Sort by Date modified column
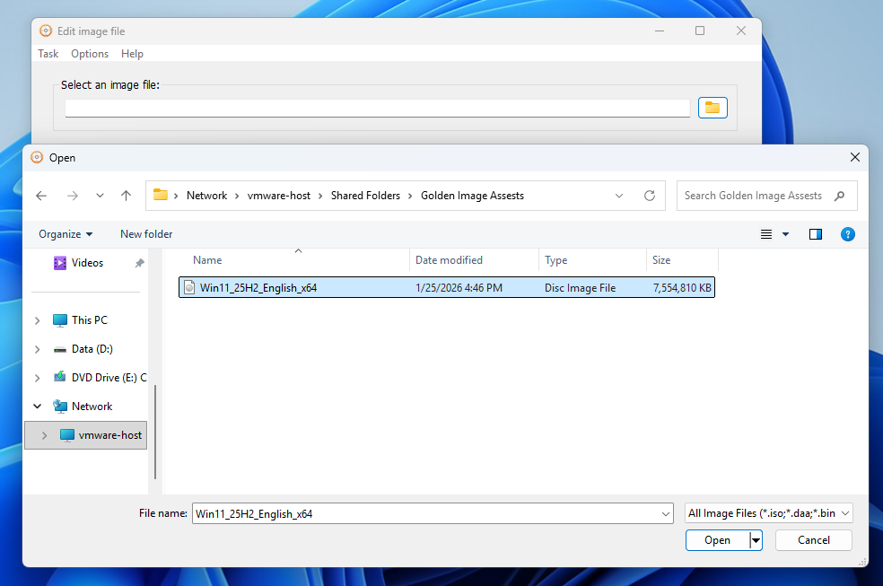 449,260
